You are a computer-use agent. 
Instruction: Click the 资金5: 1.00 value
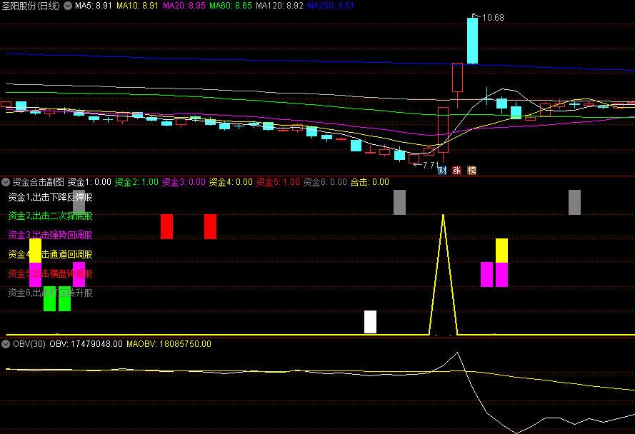[279, 182]
